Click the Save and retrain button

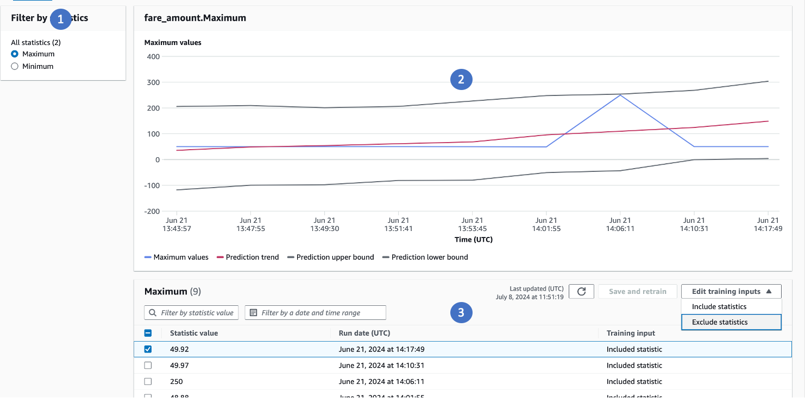[x=637, y=292]
